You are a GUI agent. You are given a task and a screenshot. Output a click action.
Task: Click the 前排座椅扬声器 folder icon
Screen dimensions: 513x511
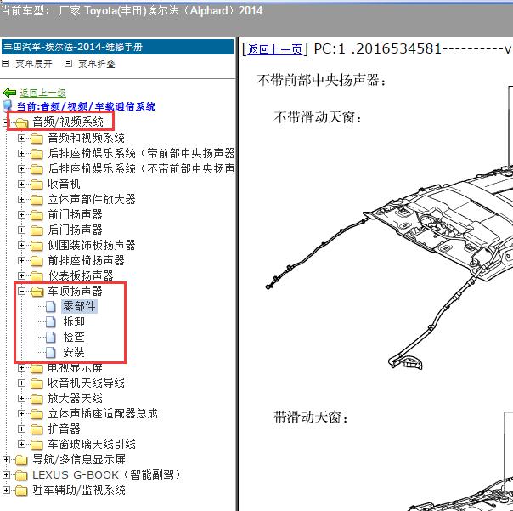coord(37,261)
